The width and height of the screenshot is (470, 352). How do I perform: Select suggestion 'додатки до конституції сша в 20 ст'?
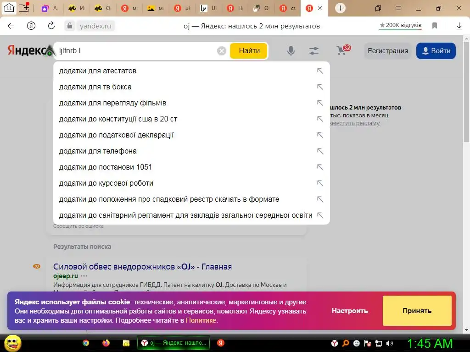click(x=191, y=119)
